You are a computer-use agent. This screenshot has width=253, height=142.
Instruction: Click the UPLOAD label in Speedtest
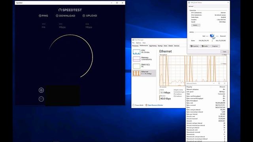90,16
